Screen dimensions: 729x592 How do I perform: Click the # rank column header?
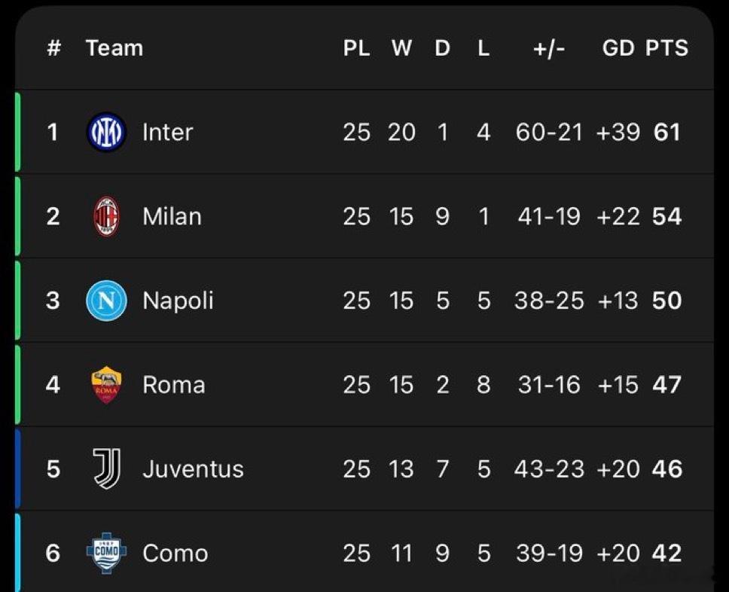[53, 48]
